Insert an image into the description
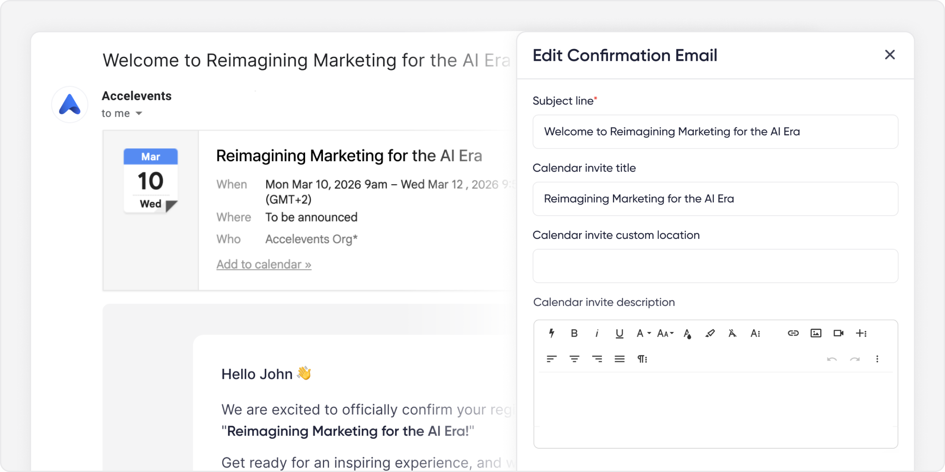The height and width of the screenshot is (472, 945). (816, 333)
